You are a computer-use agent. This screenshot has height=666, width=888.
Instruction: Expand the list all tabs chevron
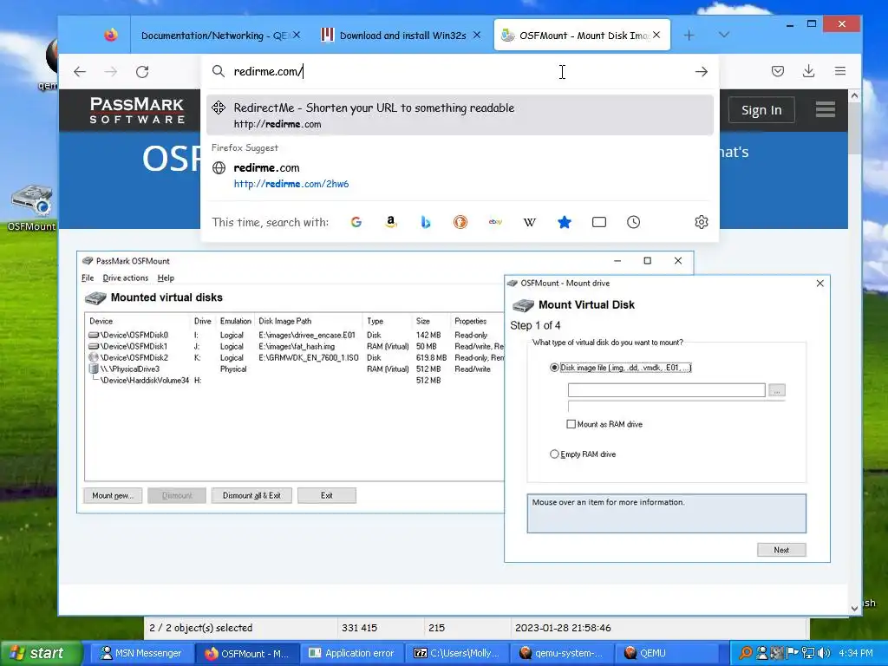point(724,35)
